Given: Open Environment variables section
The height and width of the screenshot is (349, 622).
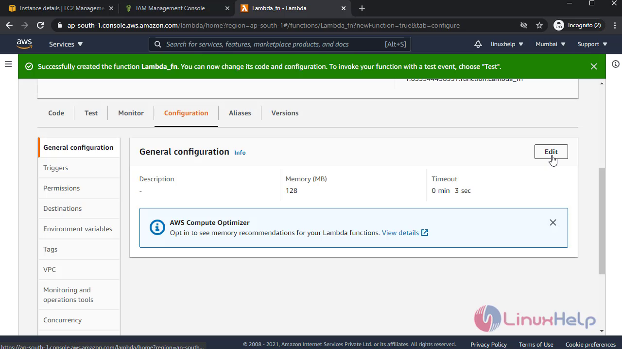Looking at the screenshot, I should coord(79,229).
